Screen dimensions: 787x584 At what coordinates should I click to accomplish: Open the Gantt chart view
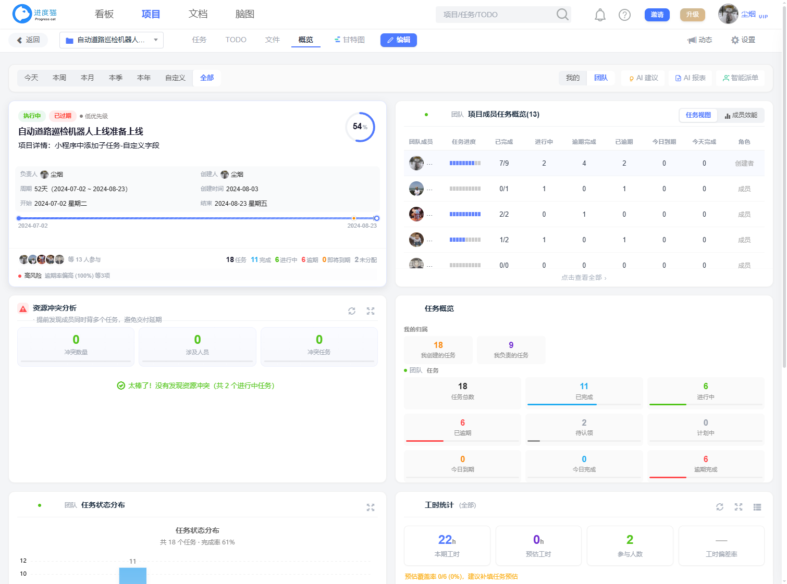pos(349,40)
